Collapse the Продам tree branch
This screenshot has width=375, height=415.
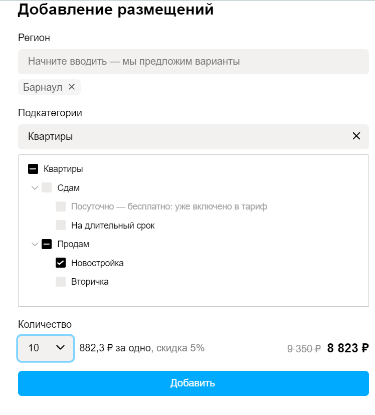point(35,244)
